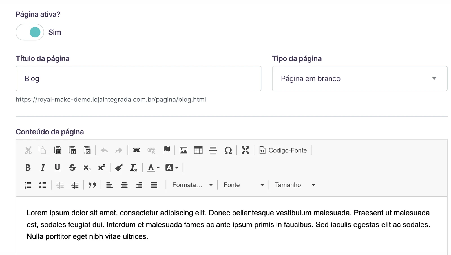Viewport: 451px width, 255px height.
Task: Click the Copy icon in editor toolbar
Action: (x=43, y=150)
